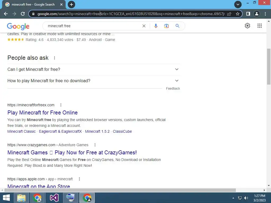
Task: Open the on-screen keyboard taskbar app
Action: 70,198
